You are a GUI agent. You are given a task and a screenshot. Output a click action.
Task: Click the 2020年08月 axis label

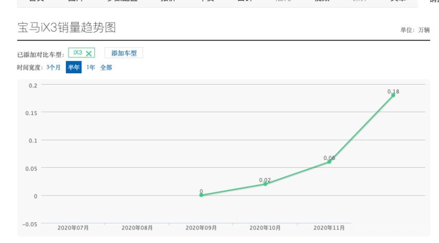pyautogui.click(x=137, y=228)
